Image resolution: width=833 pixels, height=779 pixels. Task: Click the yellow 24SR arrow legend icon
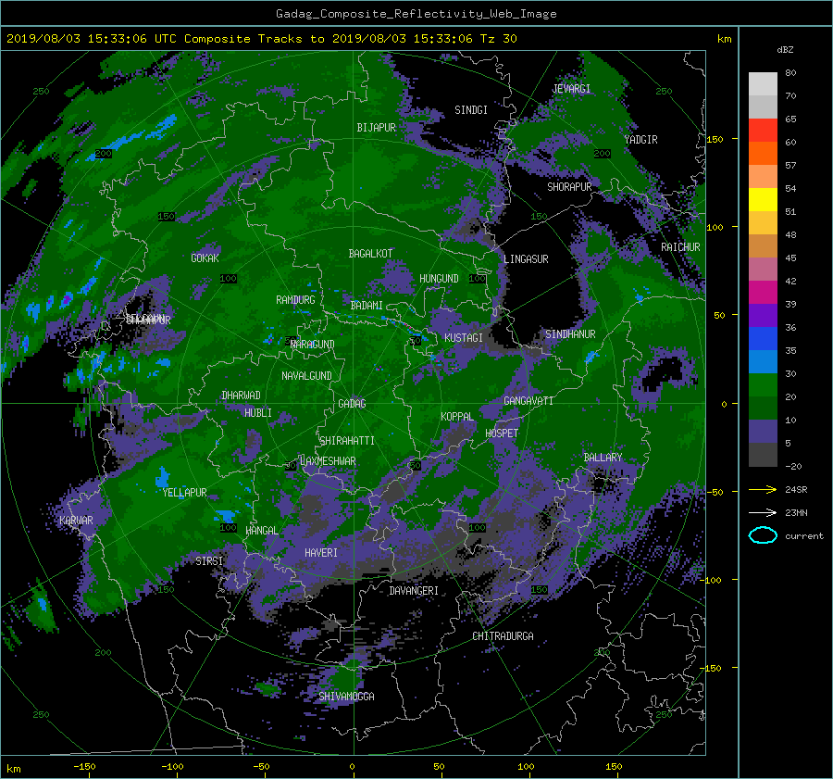tap(763, 489)
